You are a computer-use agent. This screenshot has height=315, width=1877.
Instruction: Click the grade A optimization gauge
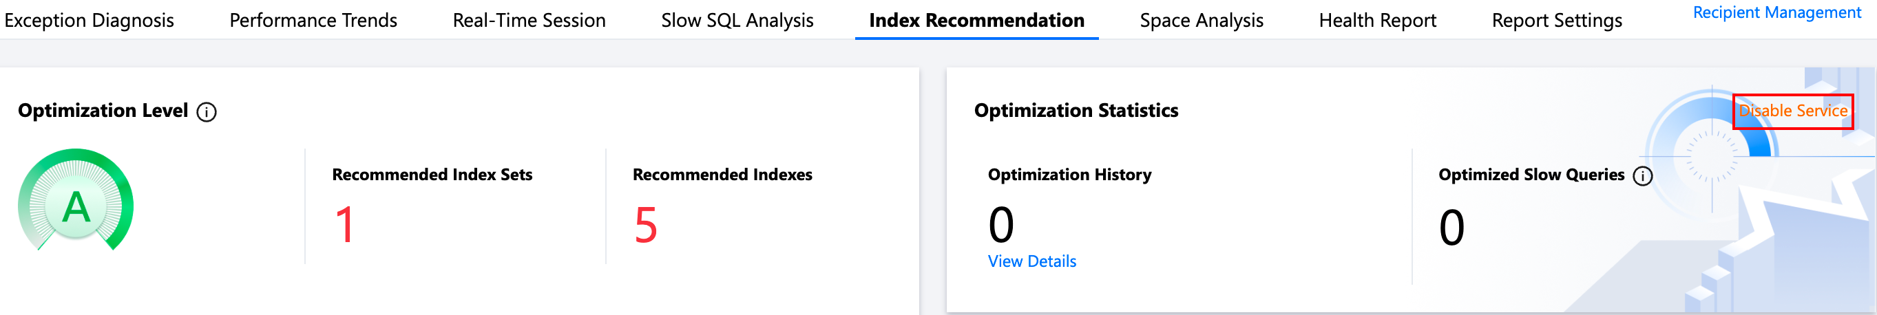click(76, 203)
